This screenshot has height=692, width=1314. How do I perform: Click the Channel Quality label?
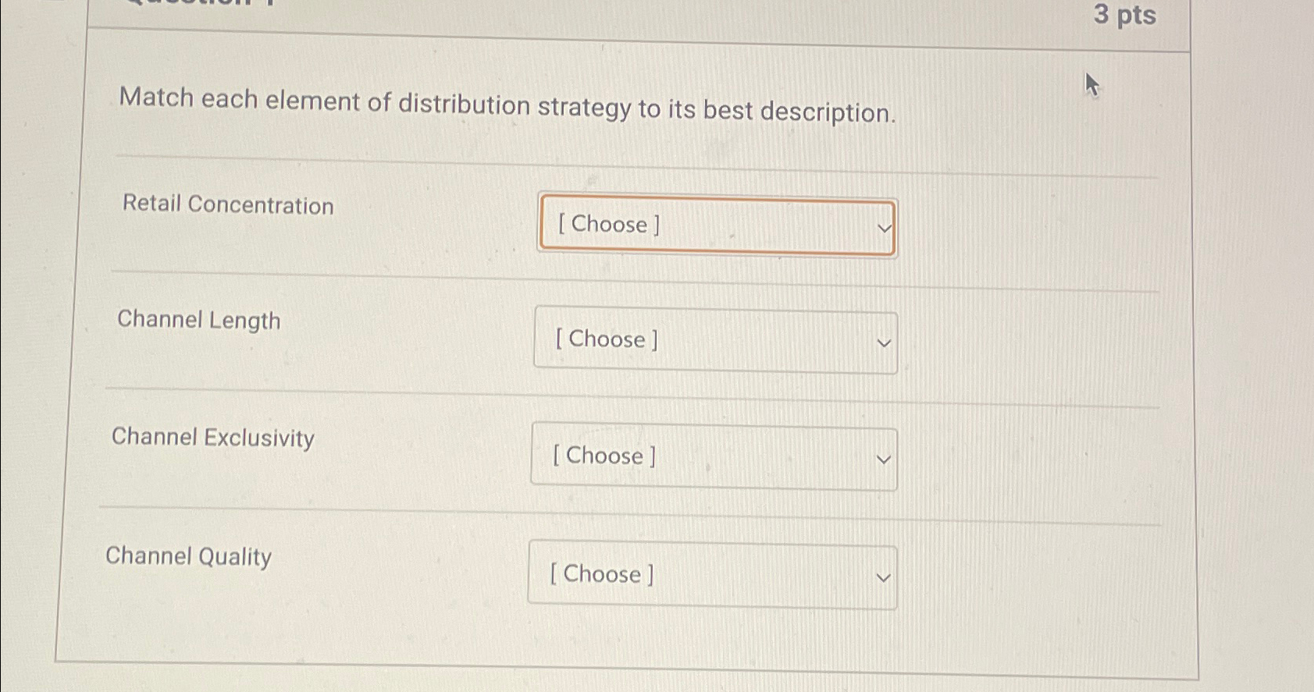(188, 557)
